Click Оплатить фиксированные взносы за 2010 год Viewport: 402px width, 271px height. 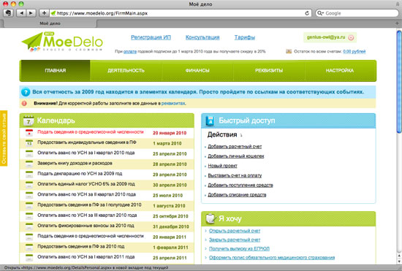pyautogui.click(x=86, y=226)
